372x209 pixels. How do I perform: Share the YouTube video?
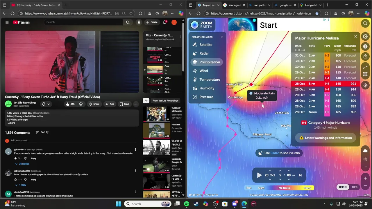point(94,104)
